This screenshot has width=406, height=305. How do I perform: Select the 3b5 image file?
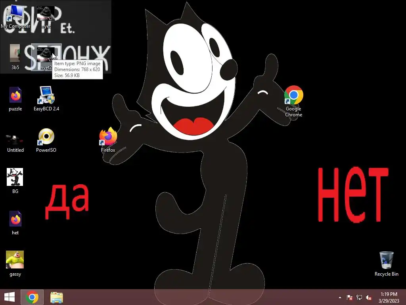pos(15,57)
